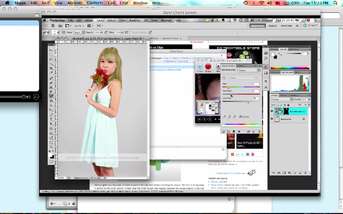Switch to the Navigator tab

(x=275, y=72)
